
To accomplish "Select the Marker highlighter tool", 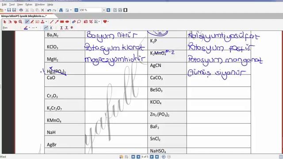I will pyautogui.click(x=32, y=22).
